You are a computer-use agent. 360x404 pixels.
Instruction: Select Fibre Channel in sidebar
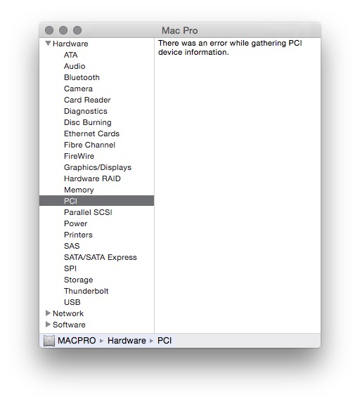pyautogui.click(x=89, y=145)
